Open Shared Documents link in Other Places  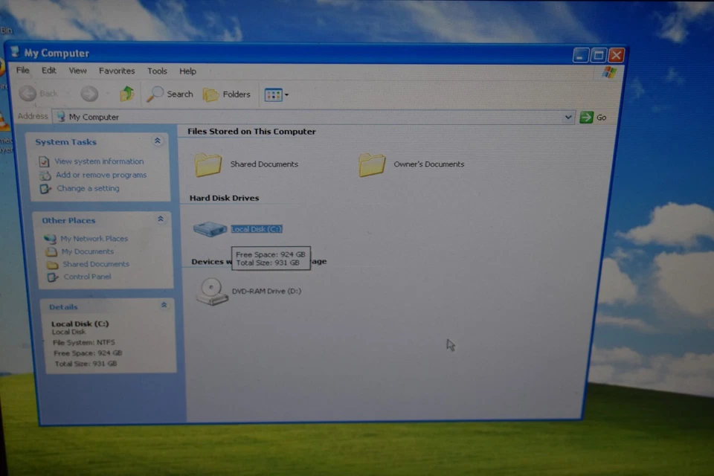96,264
